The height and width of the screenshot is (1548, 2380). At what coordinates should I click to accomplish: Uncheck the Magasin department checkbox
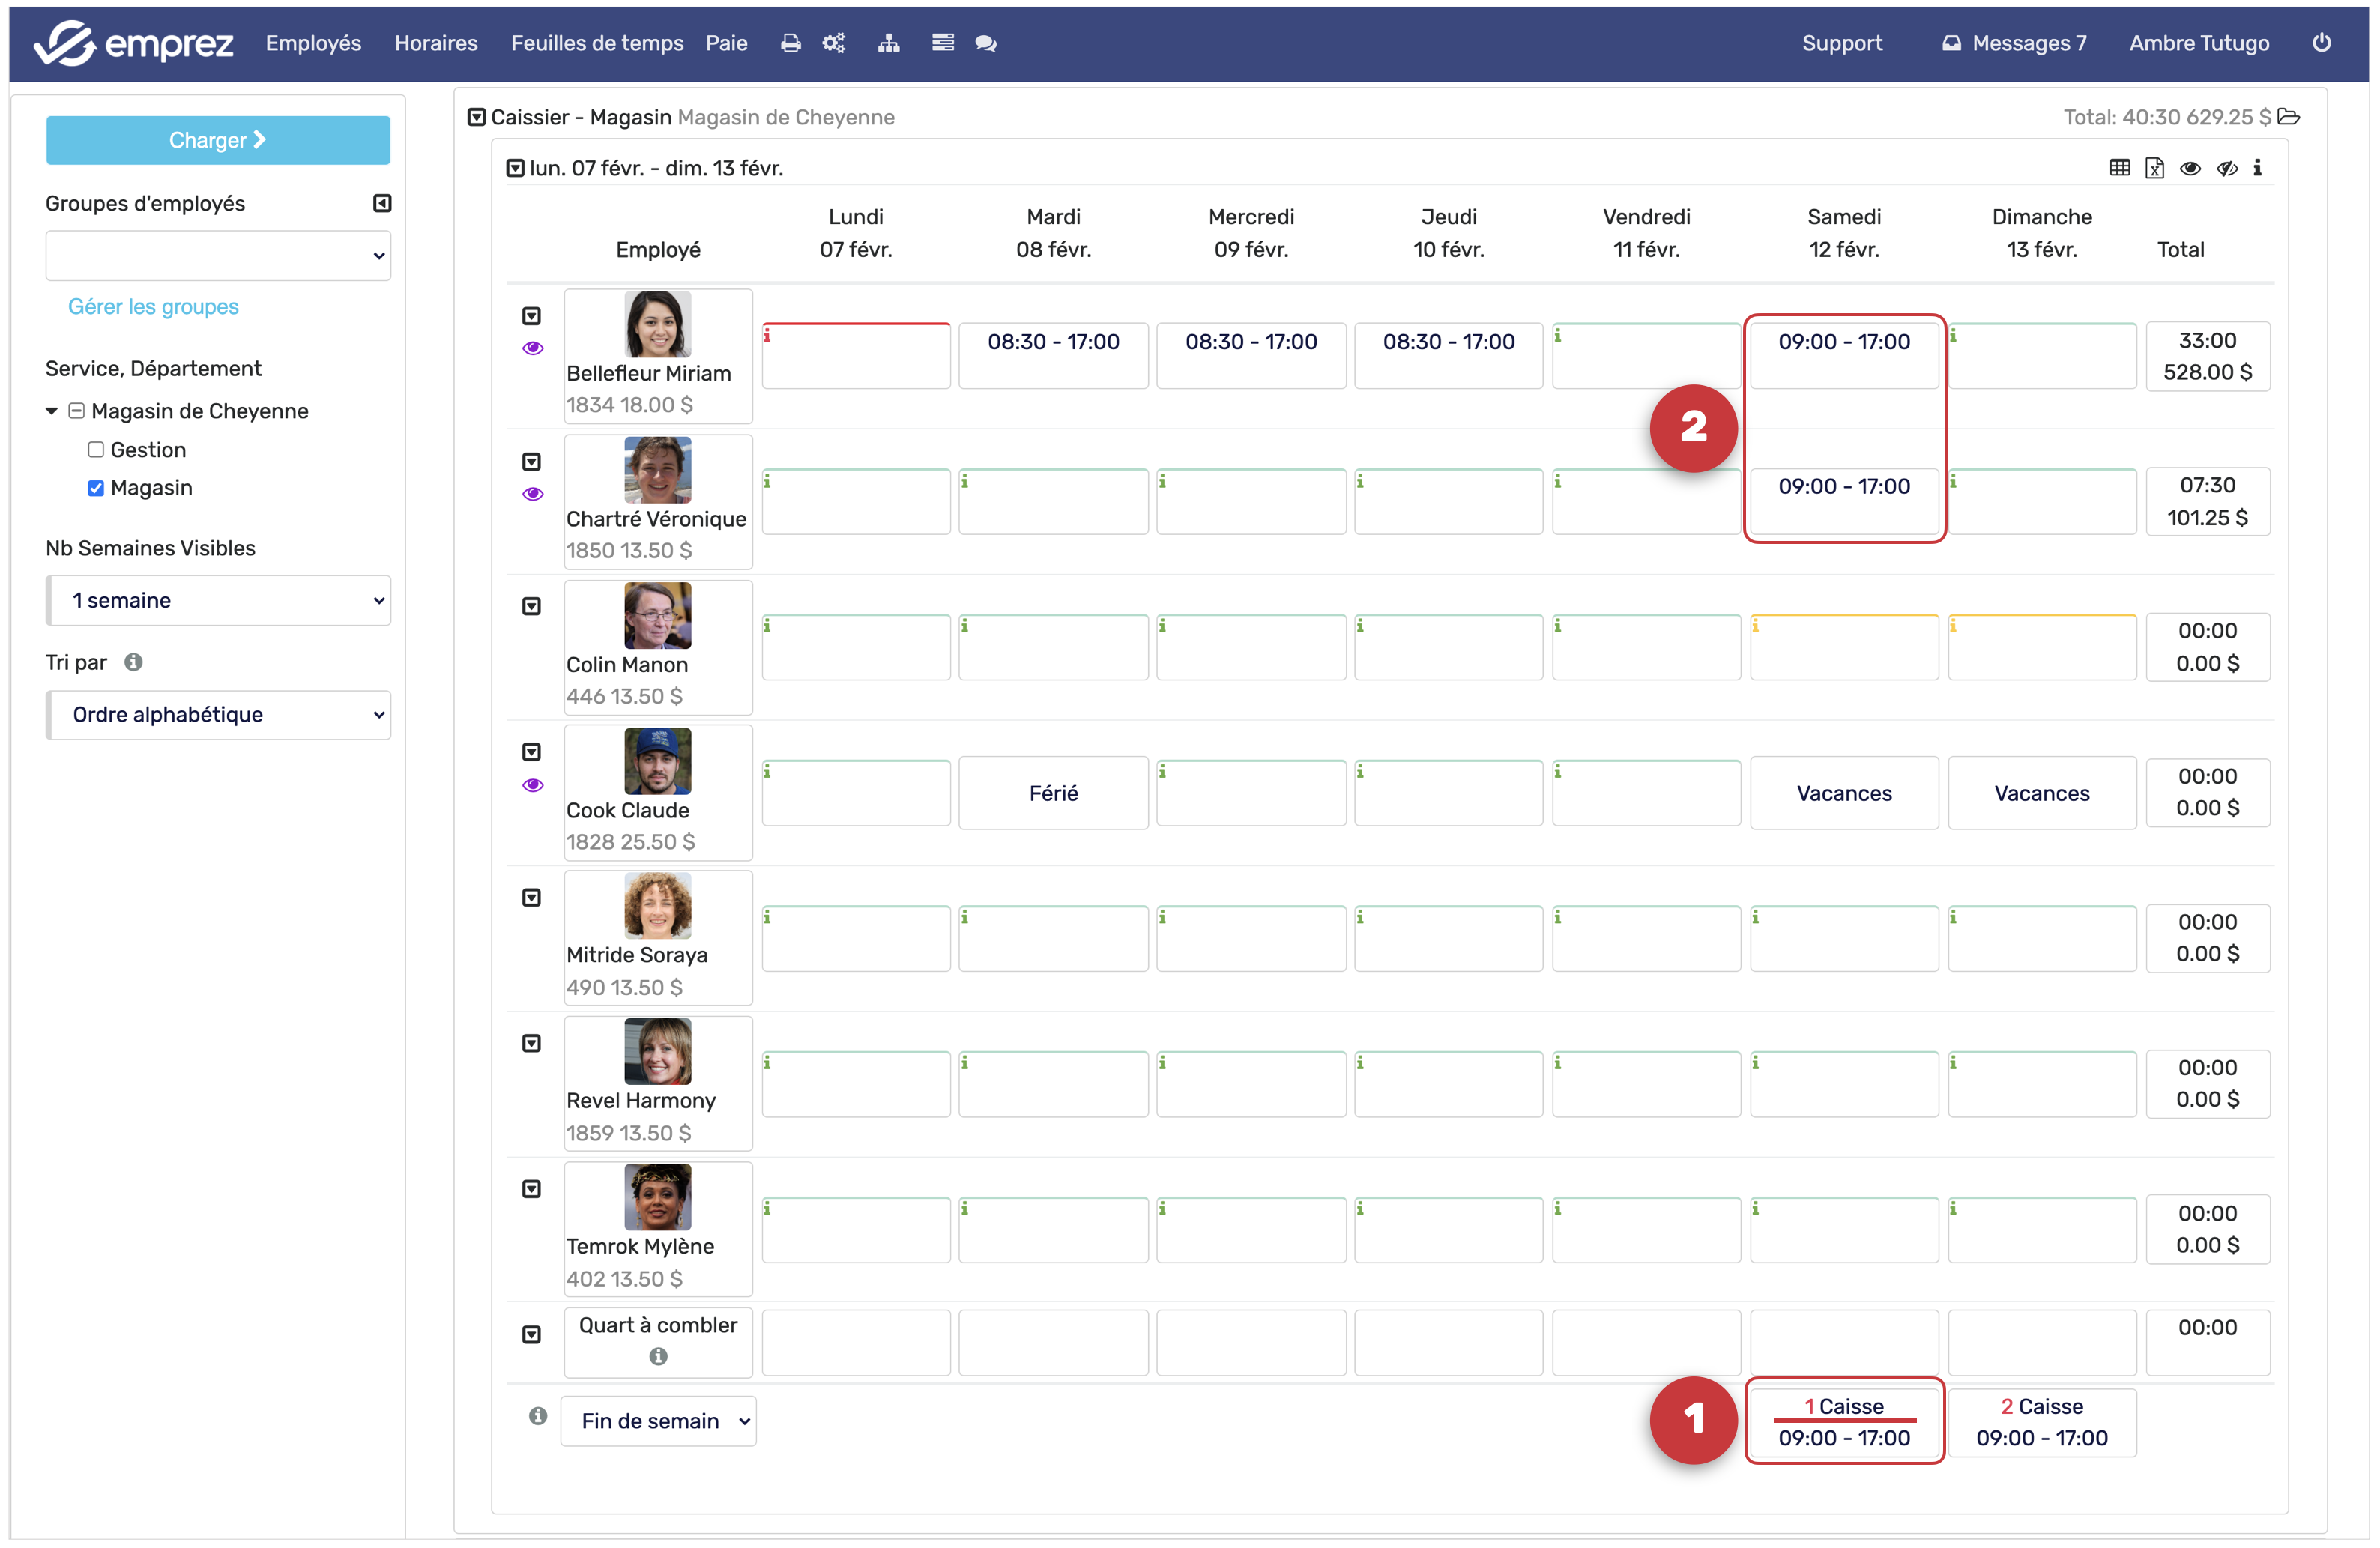pyautogui.click(x=96, y=488)
